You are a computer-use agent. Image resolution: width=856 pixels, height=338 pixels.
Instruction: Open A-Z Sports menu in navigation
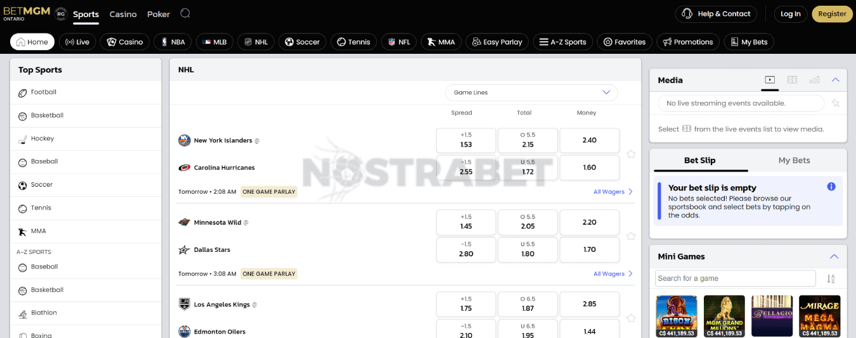coord(563,42)
